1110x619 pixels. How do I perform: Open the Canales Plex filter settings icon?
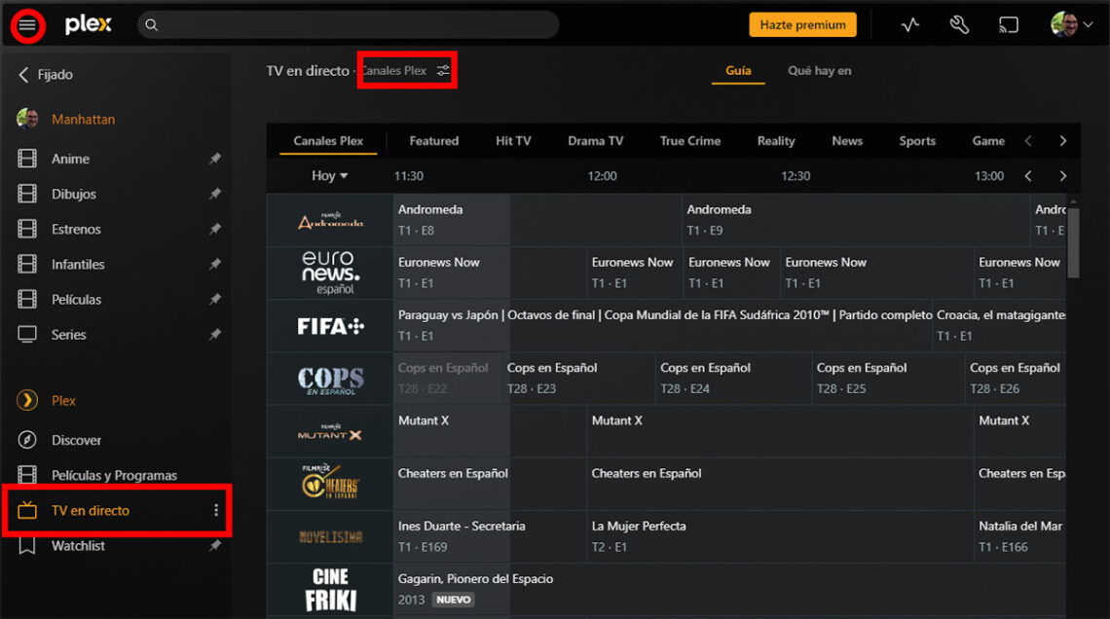pyautogui.click(x=443, y=70)
